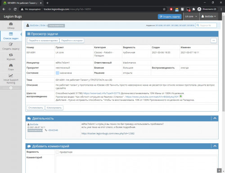The width and height of the screenshot is (225, 173).
Task: Open the tracker.legionbugs.com link in comment
Action: pos(108,133)
